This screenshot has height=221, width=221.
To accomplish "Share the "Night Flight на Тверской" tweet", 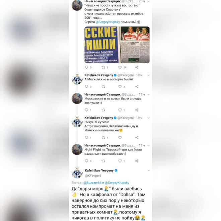I will point(137,161).
